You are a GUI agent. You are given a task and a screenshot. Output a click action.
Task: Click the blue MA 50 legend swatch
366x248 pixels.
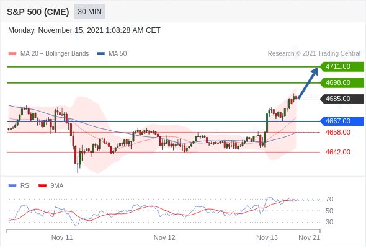click(x=100, y=54)
